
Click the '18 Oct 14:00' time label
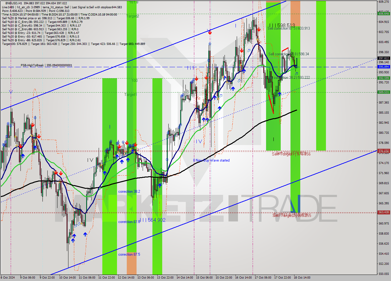[302, 278]
